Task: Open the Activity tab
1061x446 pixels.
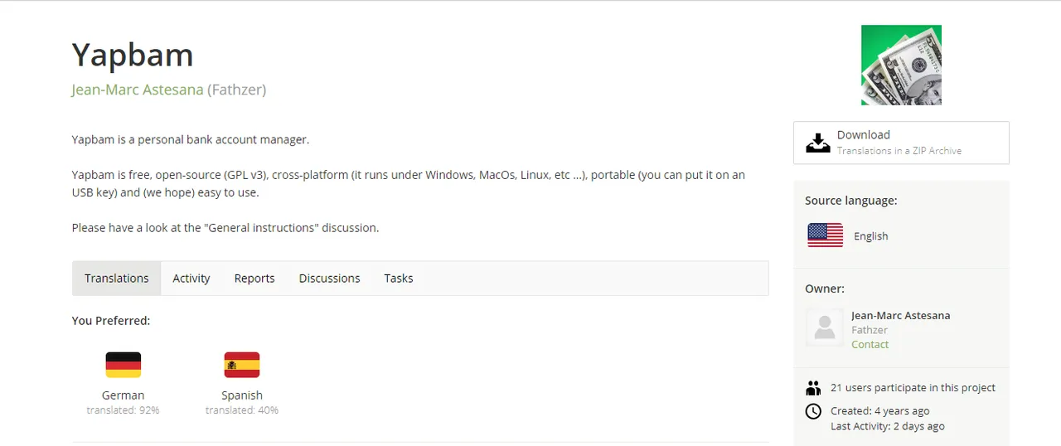Action: (x=191, y=279)
